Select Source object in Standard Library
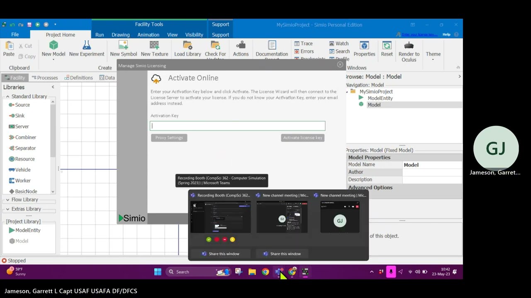This screenshot has height=298, width=531. pos(19,105)
